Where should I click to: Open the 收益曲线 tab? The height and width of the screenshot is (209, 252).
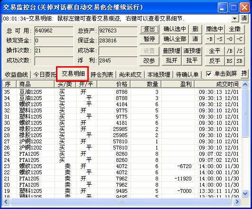click(17, 75)
